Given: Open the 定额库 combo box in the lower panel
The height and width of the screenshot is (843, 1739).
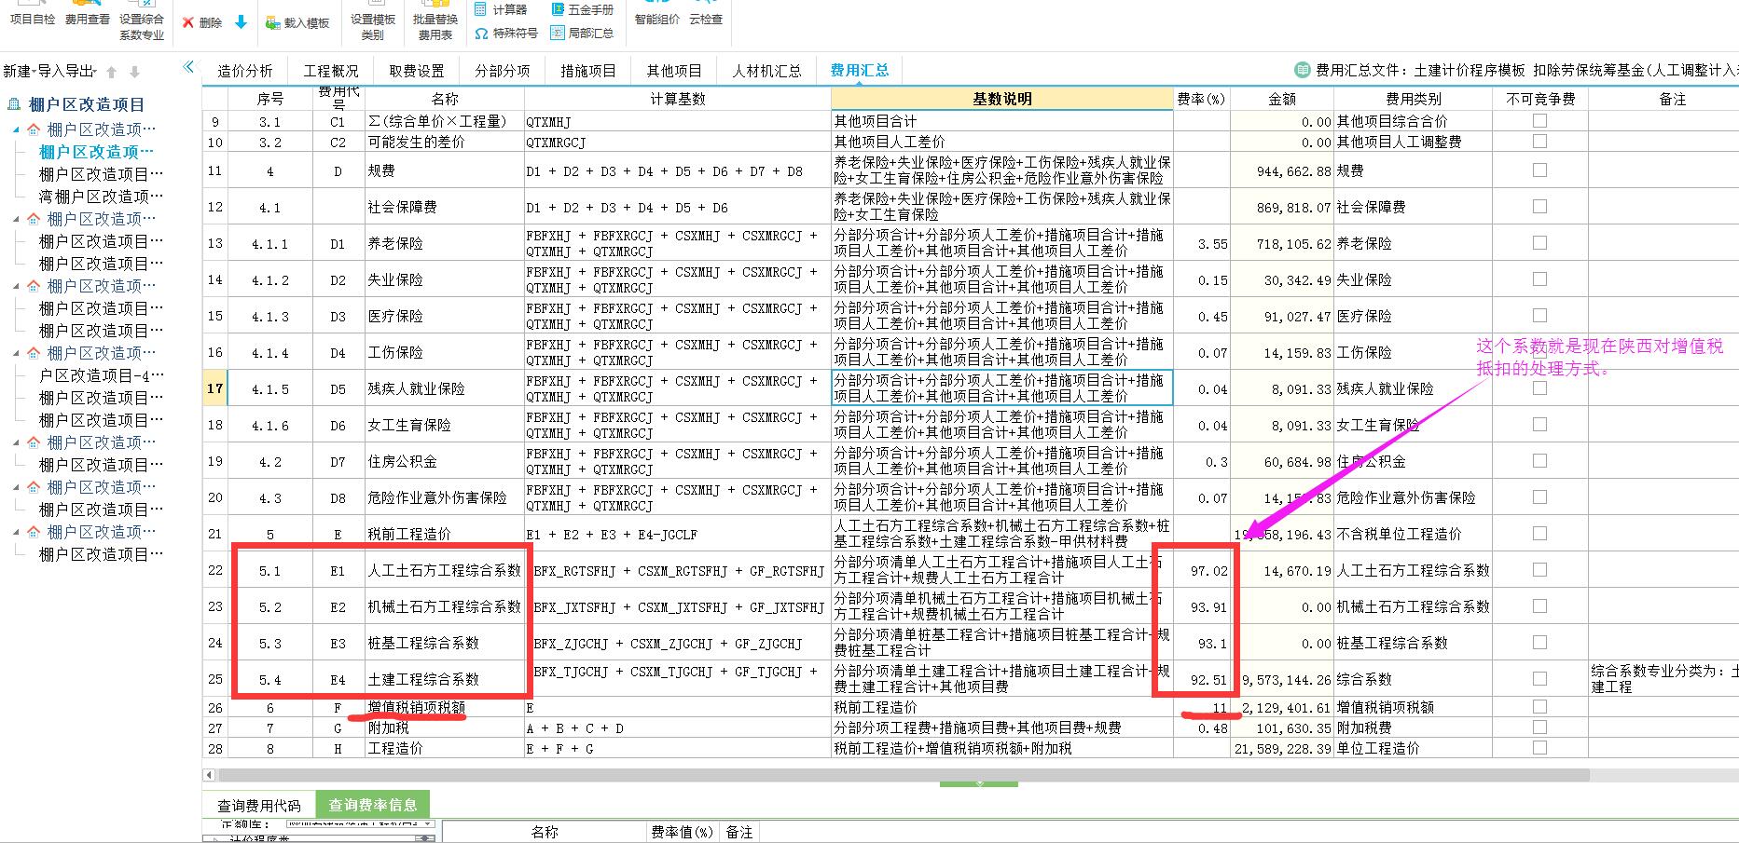Looking at the screenshot, I should [x=360, y=823].
